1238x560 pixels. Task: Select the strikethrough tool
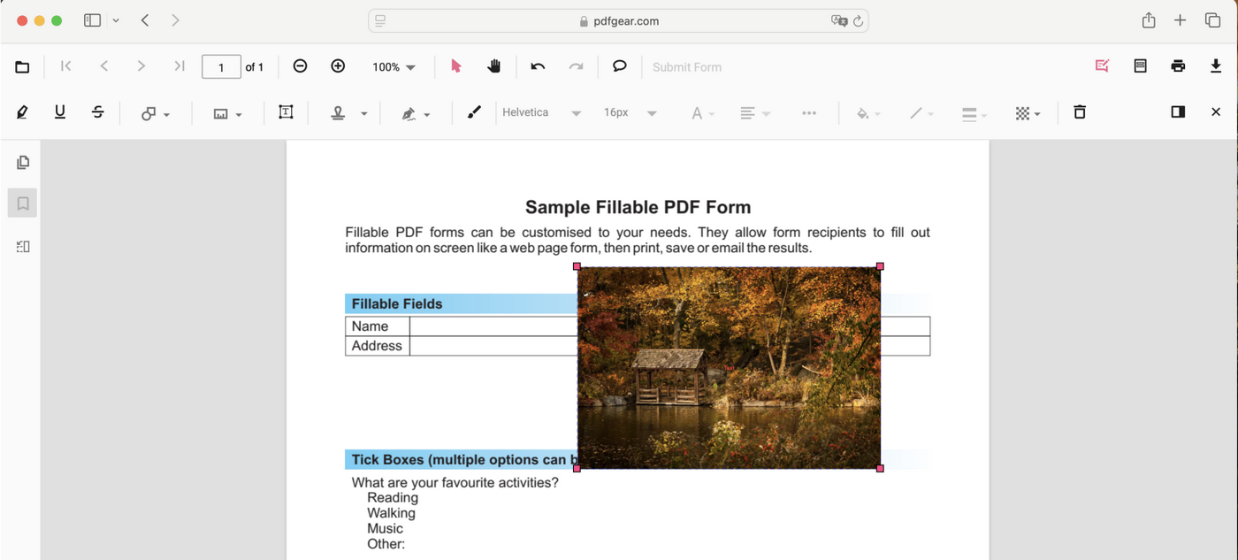click(98, 112)
